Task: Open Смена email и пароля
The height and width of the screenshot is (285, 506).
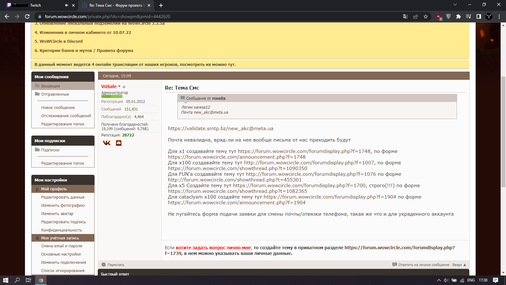Action: [x=62, y=246]
